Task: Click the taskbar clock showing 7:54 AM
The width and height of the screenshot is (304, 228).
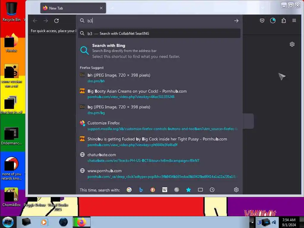Action: tap(289, 222)
